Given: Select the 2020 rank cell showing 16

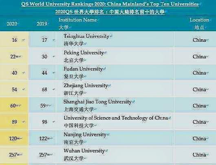Looking at the screenshot, I should [x=14, y=40].
